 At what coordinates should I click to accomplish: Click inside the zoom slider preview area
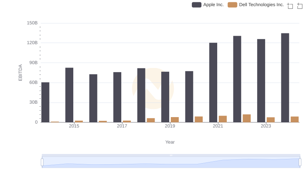[x=171, y=162]
